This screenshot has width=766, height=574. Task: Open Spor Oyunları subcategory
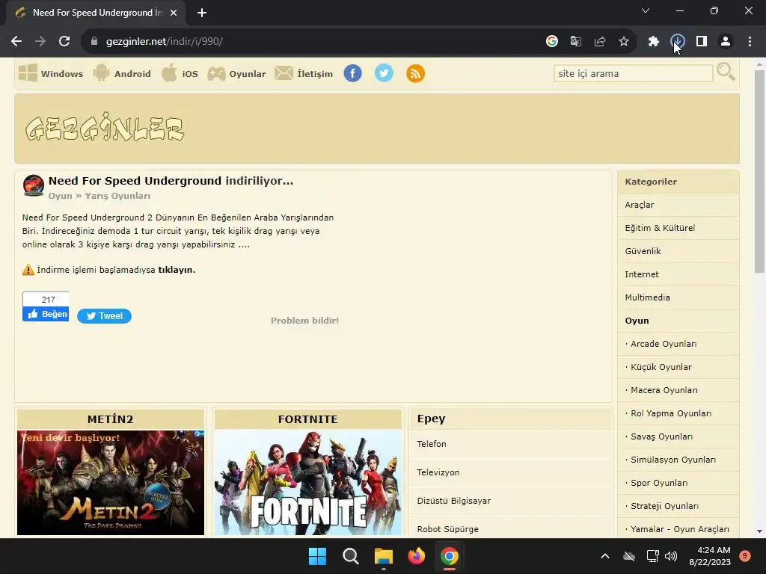tap(678, 483)
